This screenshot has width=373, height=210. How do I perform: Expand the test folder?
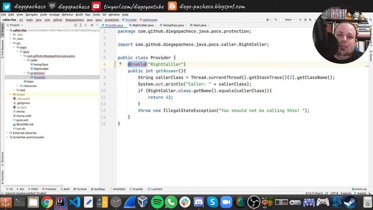click(x=14, y=90)
